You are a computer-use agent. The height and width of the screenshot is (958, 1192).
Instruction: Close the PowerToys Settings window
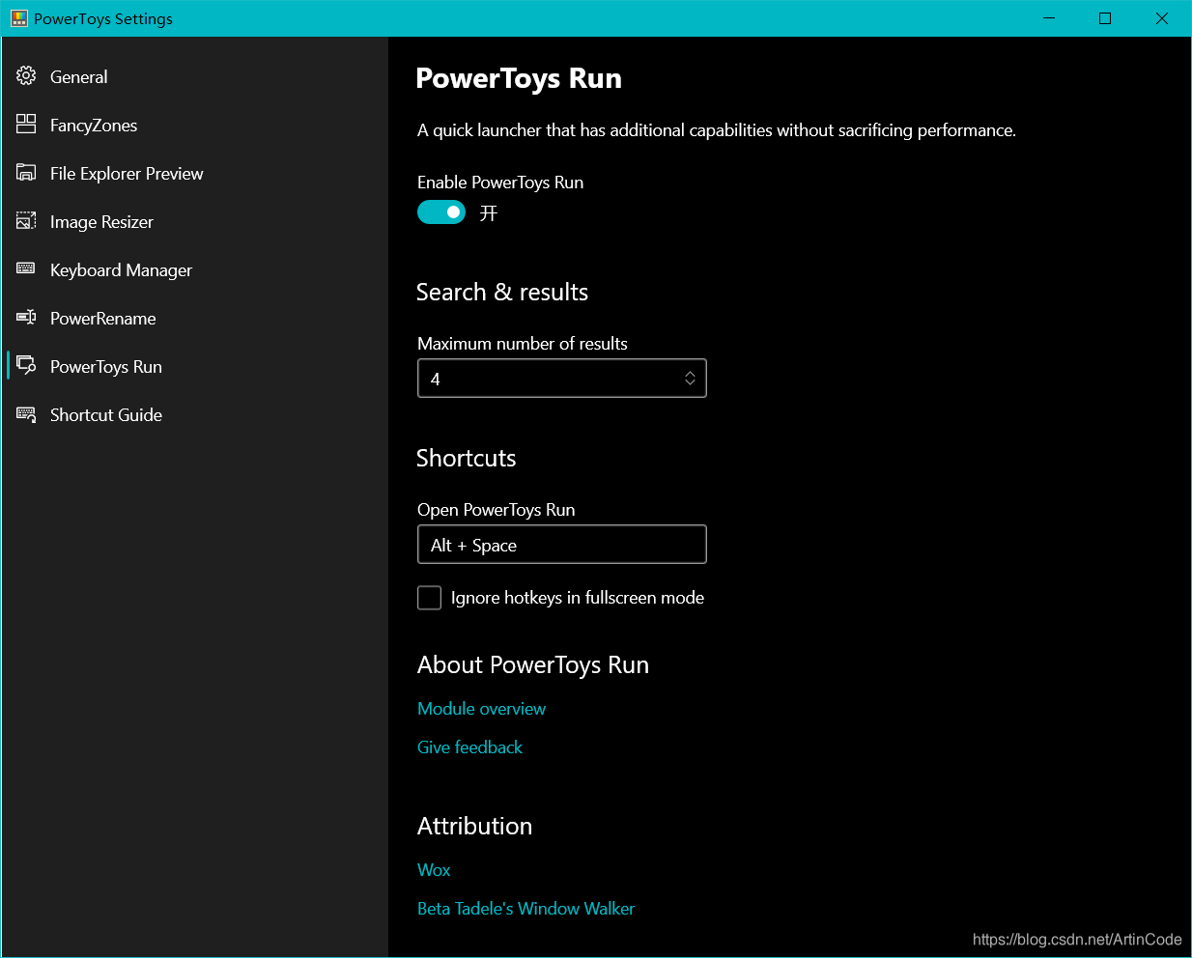coord(1162,18)
